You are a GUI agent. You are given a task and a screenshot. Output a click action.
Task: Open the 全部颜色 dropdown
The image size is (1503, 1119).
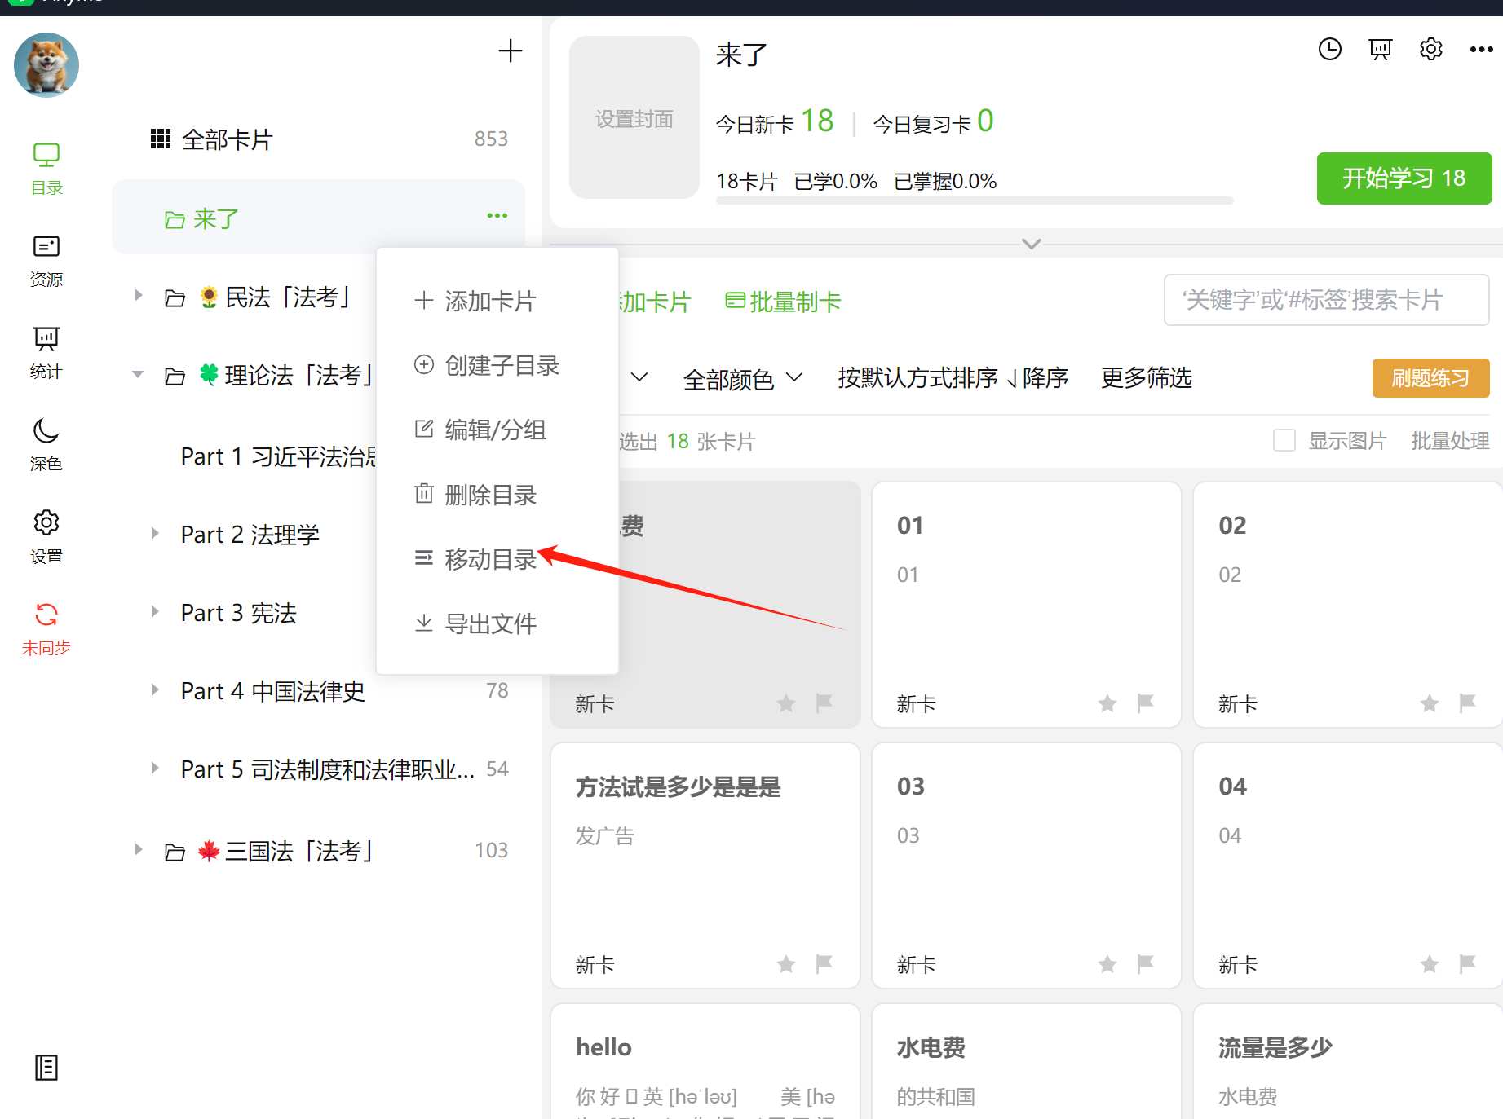(743, 378)
